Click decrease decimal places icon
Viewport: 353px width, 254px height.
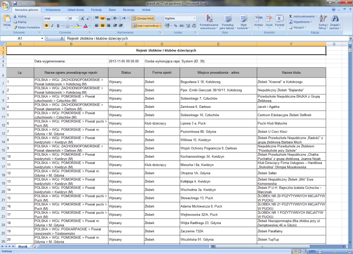click(194, 26)
